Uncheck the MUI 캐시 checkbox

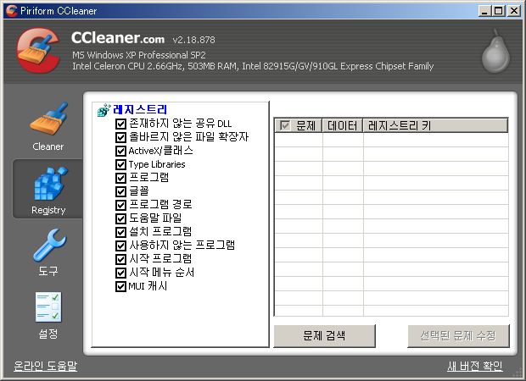120,286
